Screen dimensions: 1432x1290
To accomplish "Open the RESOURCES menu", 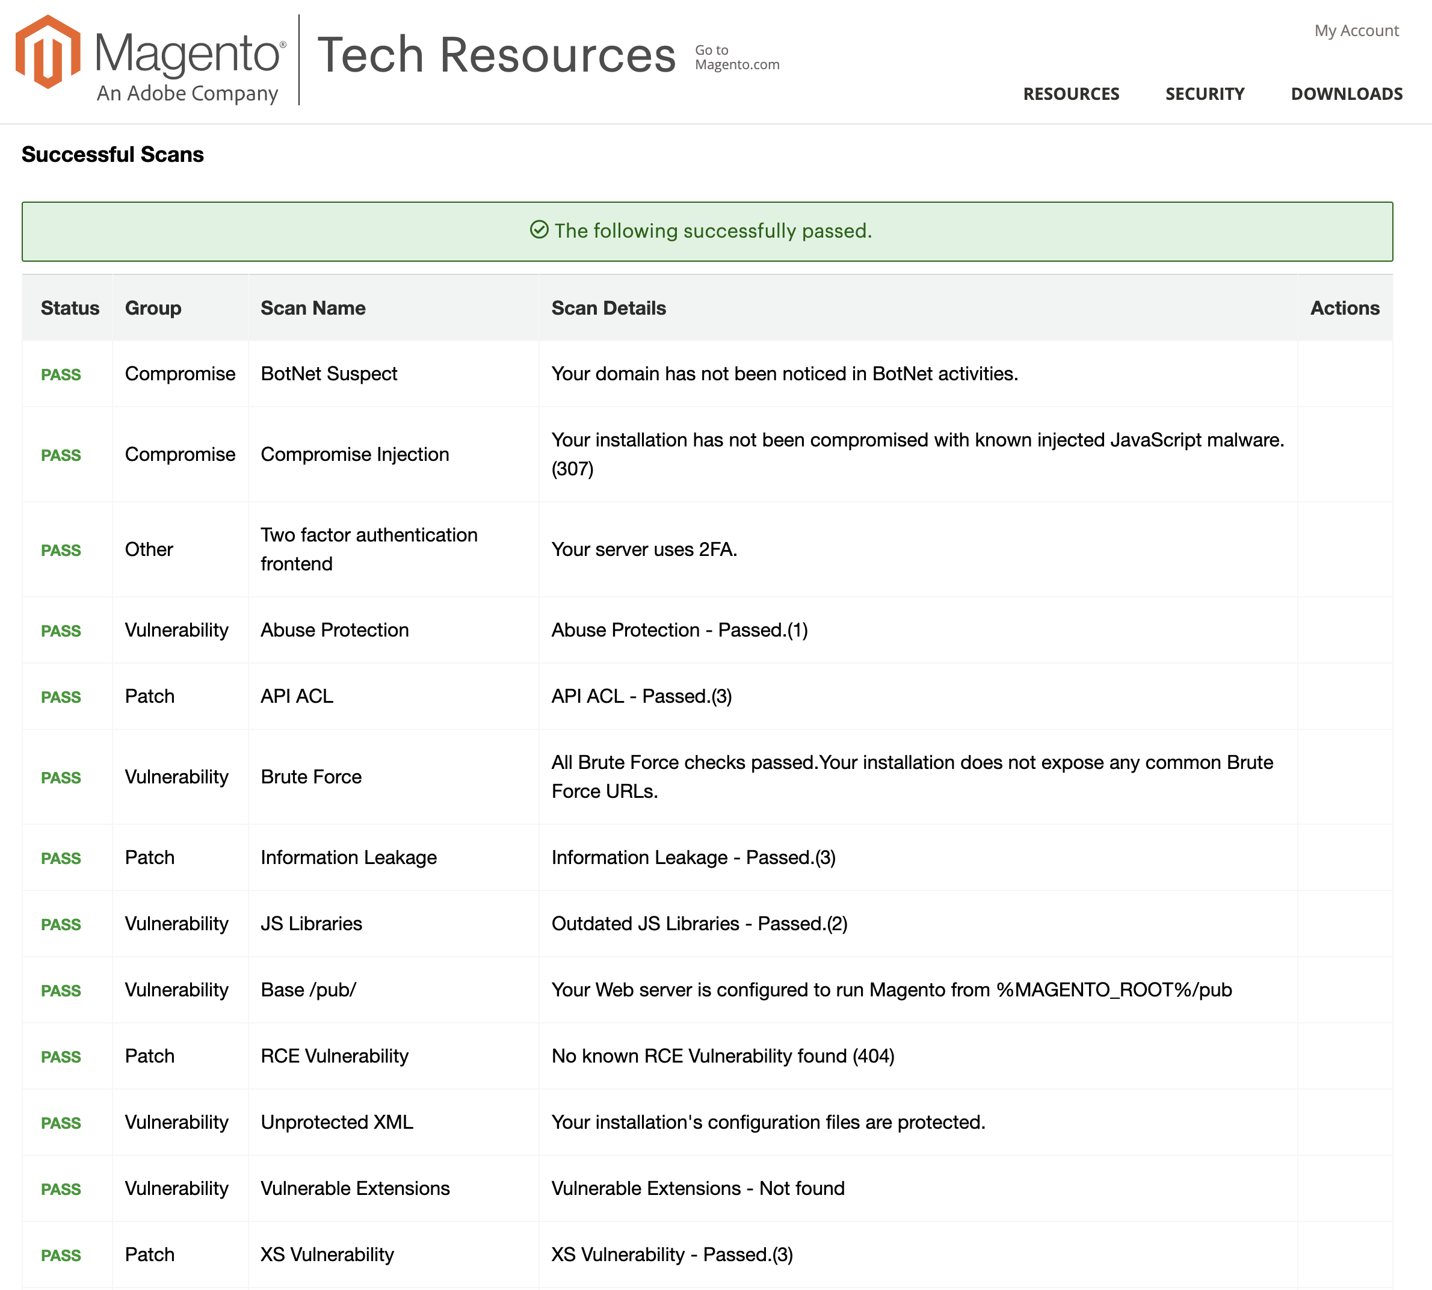I will point(1070,93).
